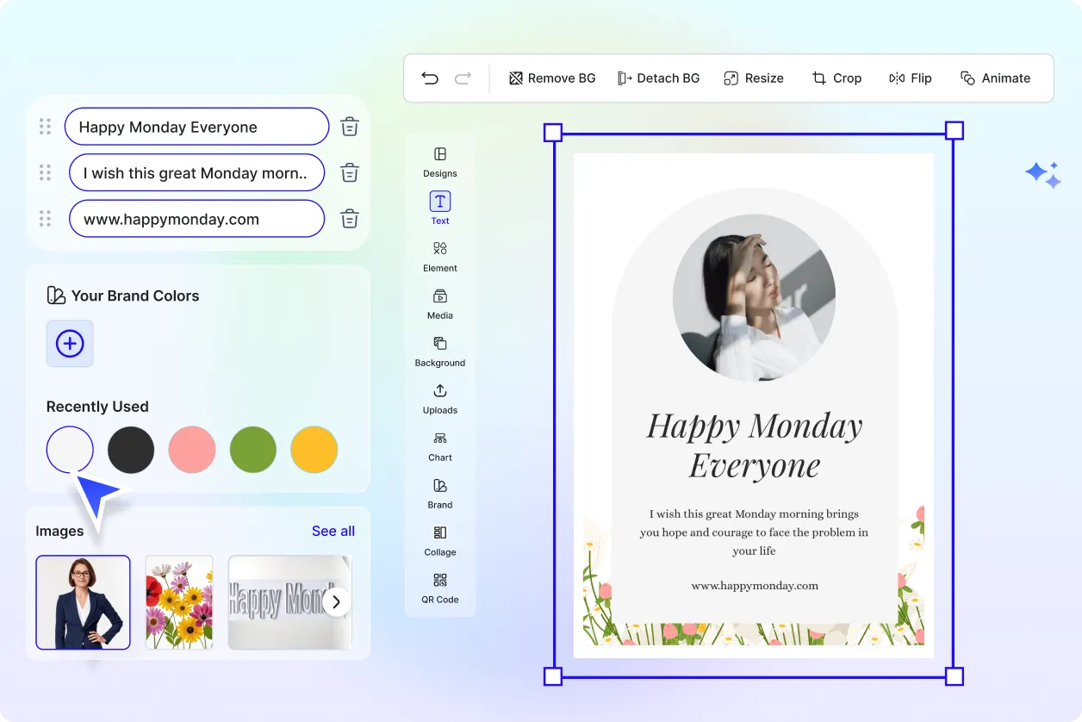Screen dimensions: 1082x722
Task: Select the Crop tool
Action: (x=836, y=78)
